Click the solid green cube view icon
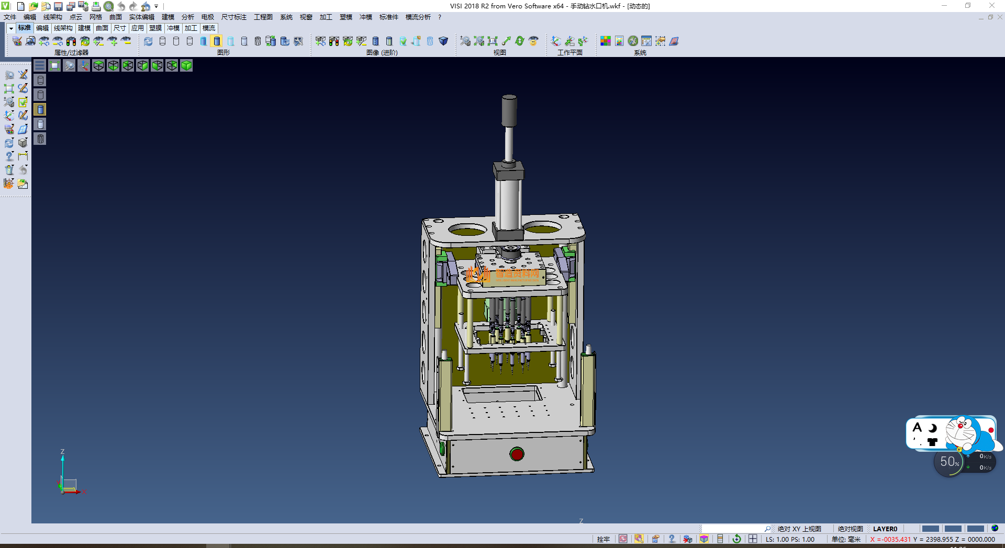Viewport: 1005px width, 548px height. (186, 65)
